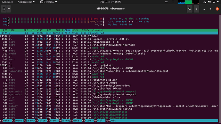The height and width of the screenshot is (124, 221).
Task: Click the Load average values
Action: [x=139, y=22]
